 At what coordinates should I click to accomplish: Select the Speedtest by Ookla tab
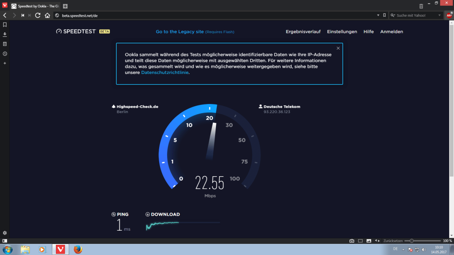(35, 6)
